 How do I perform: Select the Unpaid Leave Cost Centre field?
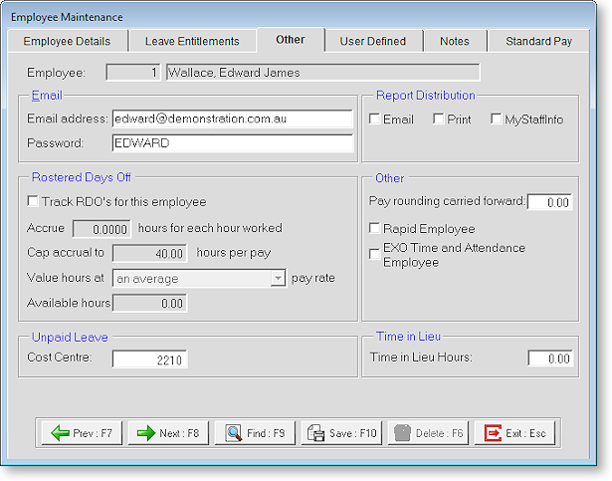(149, 359)
